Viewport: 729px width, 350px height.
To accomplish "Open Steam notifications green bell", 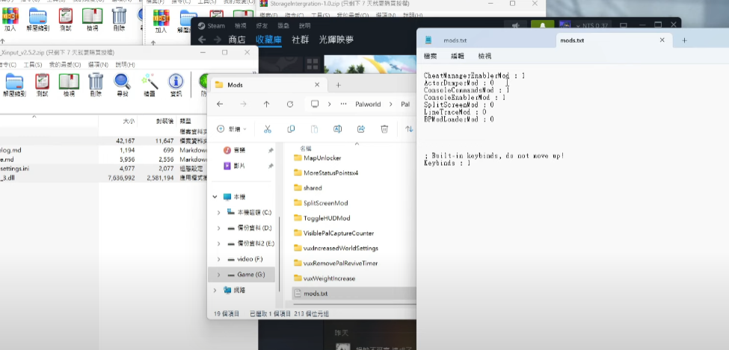I will [543, 25].
